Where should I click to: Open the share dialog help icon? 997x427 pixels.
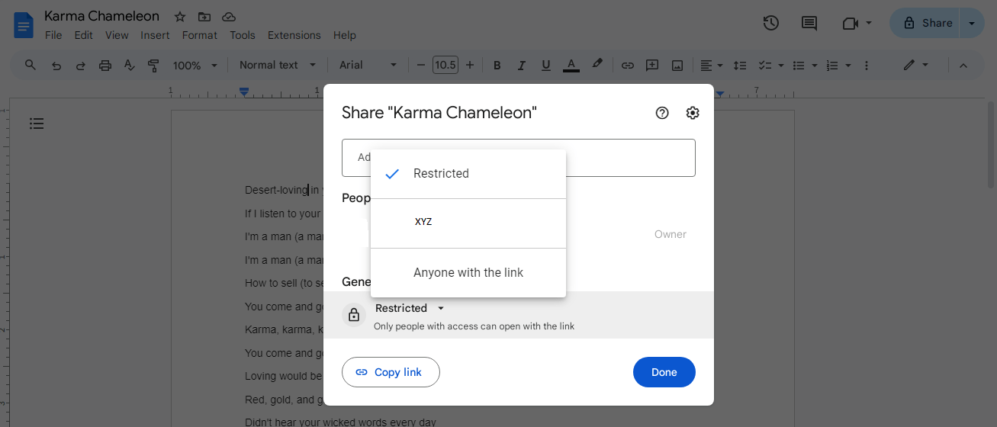point(662,113)
